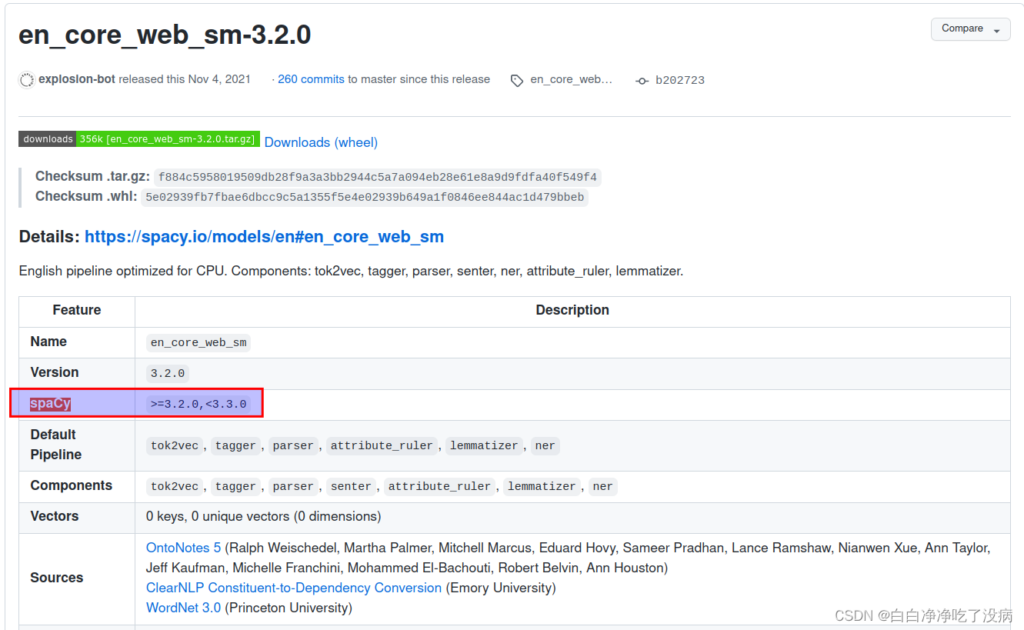Select the .tar.gz checksum hash
The image size is (1024, 630).
(x=377, y=177)
